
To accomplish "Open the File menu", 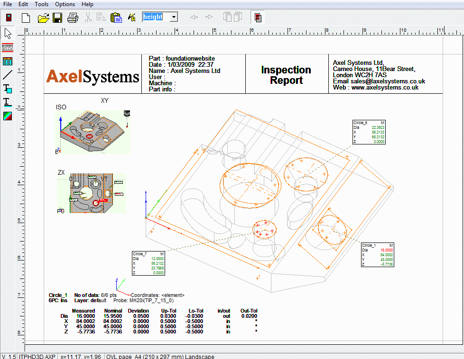I will [x=8, y=4].
